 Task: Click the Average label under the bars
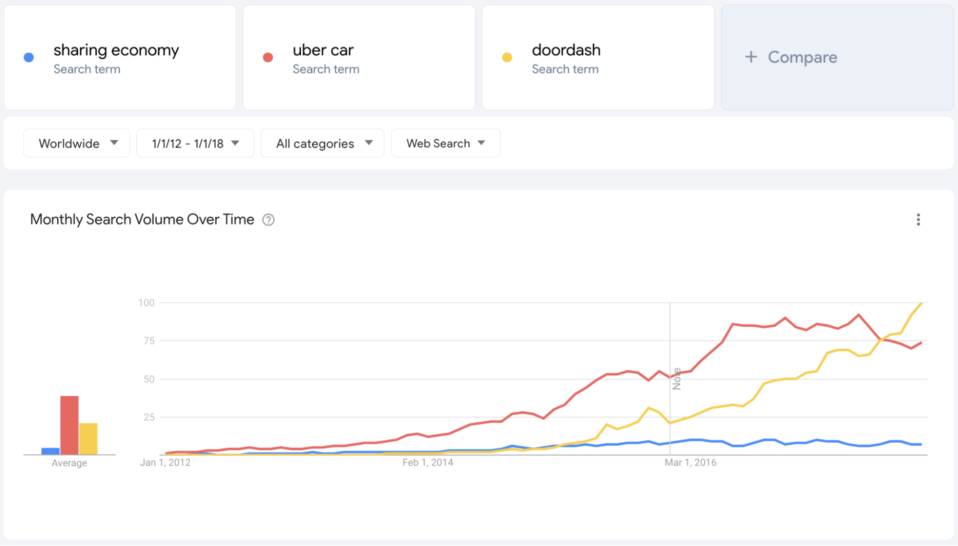click(x=69, y=463)
